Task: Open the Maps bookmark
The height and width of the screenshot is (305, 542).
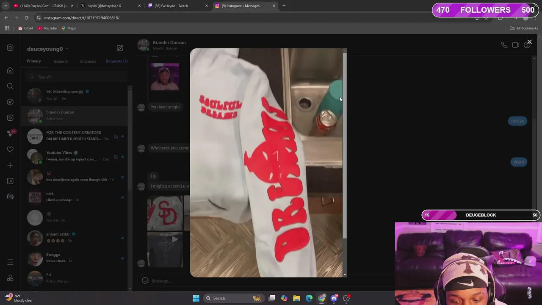Action: 69,28
